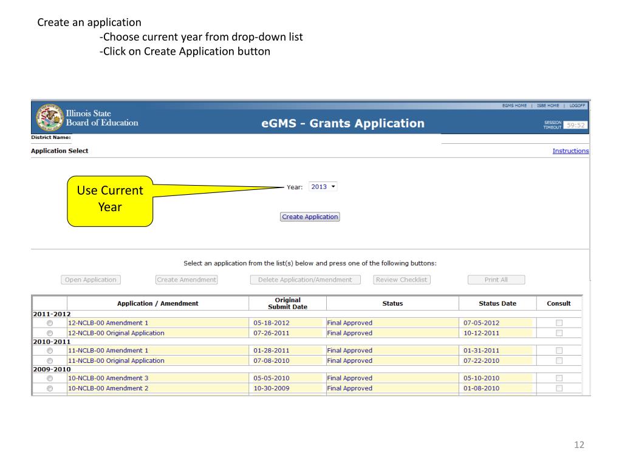This screenshot has height=466, width=622.
Task: Click submit date 10-30-2009
Action: [x=272, y=389]
